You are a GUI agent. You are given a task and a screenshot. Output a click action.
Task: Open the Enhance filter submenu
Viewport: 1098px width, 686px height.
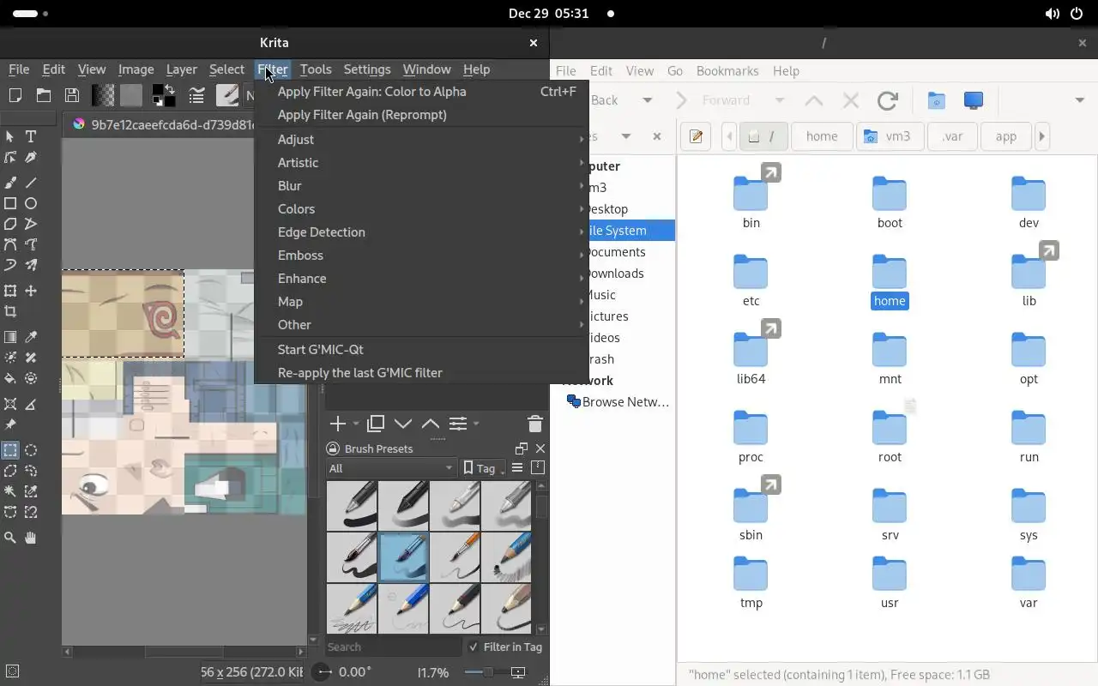pyautogui.click(x=421, y=278)
